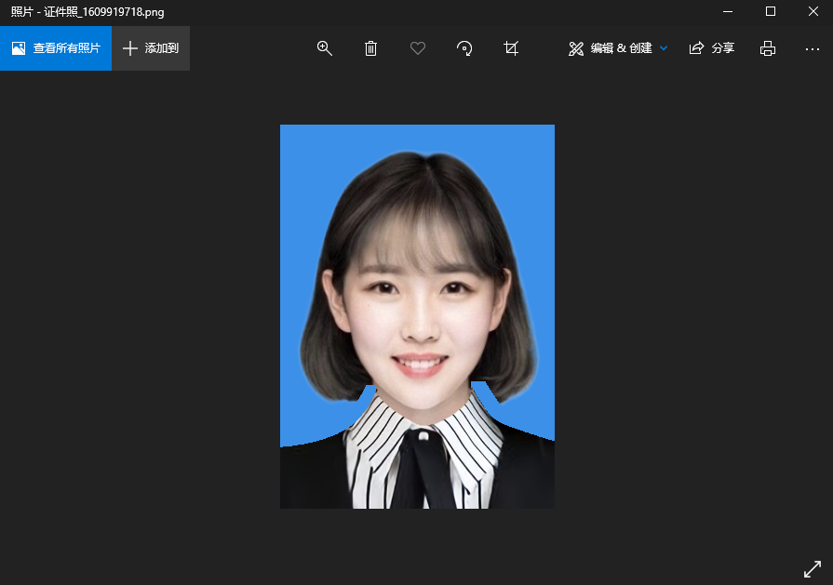Viewport: 833px width, 585px height.
Task: Toggle the heart favorite icon
Action: (418, 48)
